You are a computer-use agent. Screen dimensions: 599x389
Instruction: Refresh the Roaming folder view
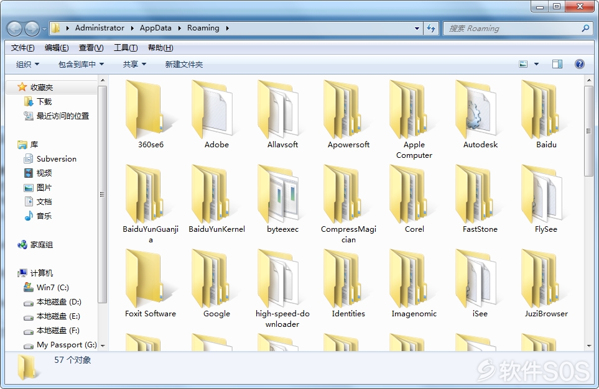431,28
